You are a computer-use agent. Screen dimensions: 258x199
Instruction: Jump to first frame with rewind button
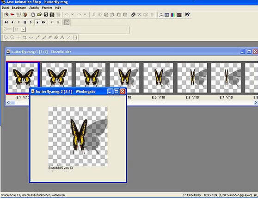6,22
